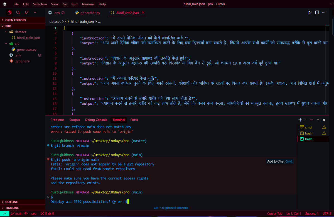Screen dimensions: 334x217
Task: Open editor More Actions ellipsis
Action: point(324,13)
